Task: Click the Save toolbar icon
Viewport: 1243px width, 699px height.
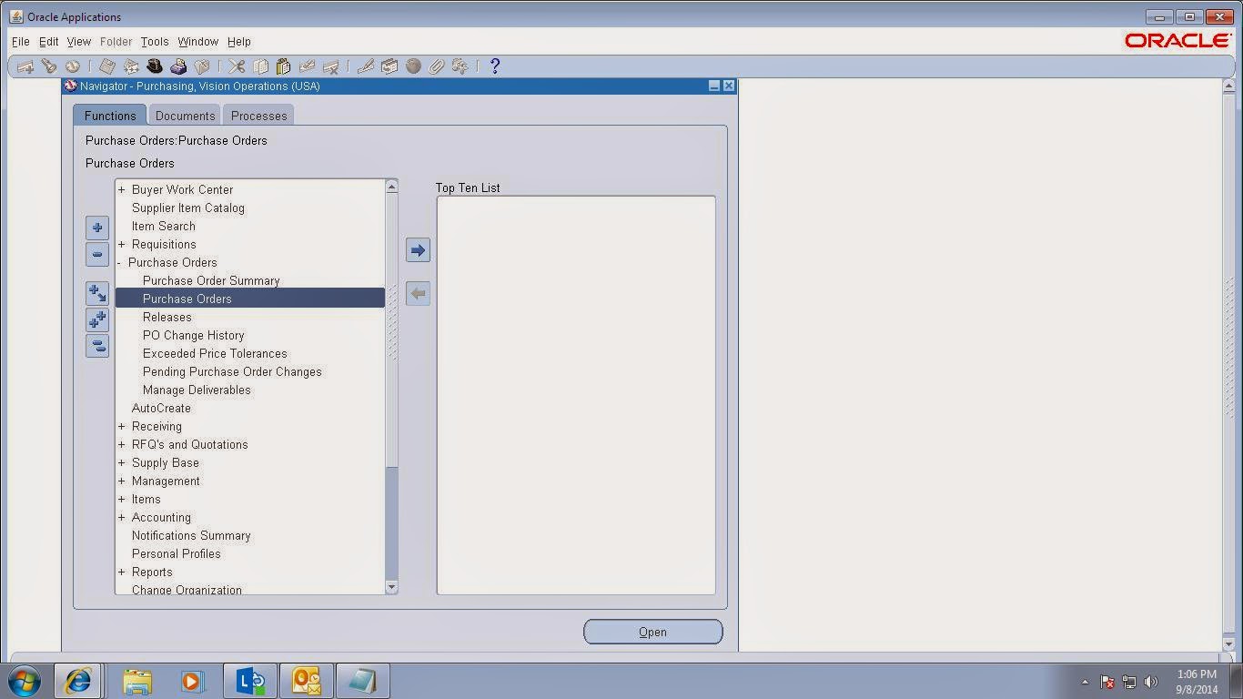Action: point(106,66)
